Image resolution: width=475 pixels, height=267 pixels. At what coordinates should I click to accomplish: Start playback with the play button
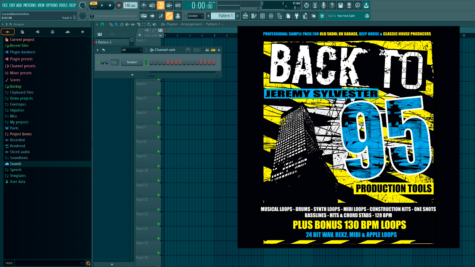[x=102, y=5]
